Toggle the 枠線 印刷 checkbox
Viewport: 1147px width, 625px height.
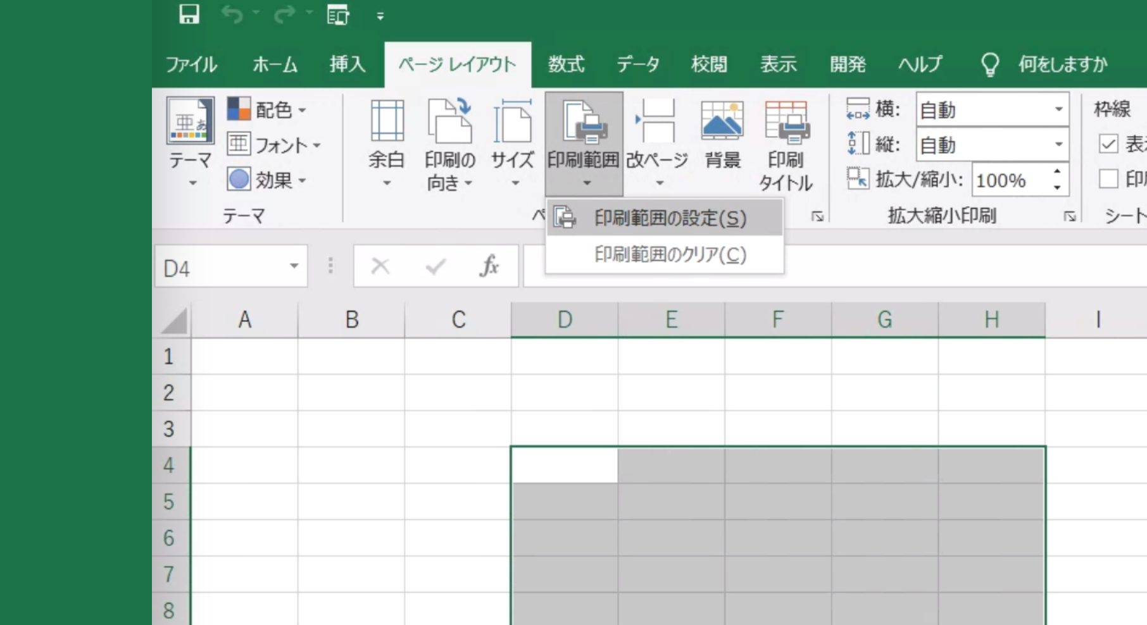(x=1108, y=179)
